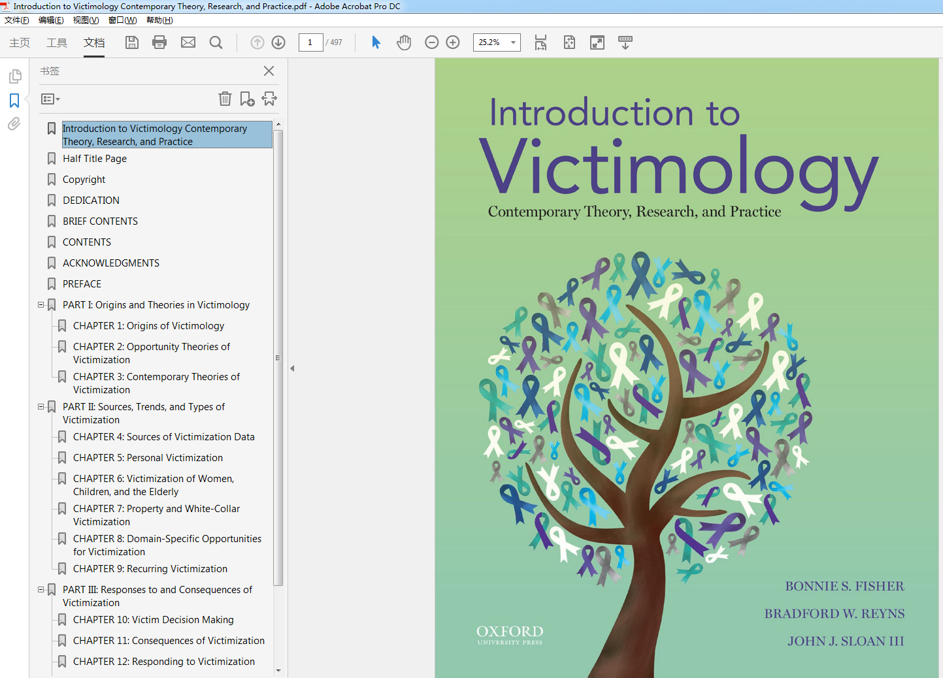Go to next page arrow

point(278,42)
